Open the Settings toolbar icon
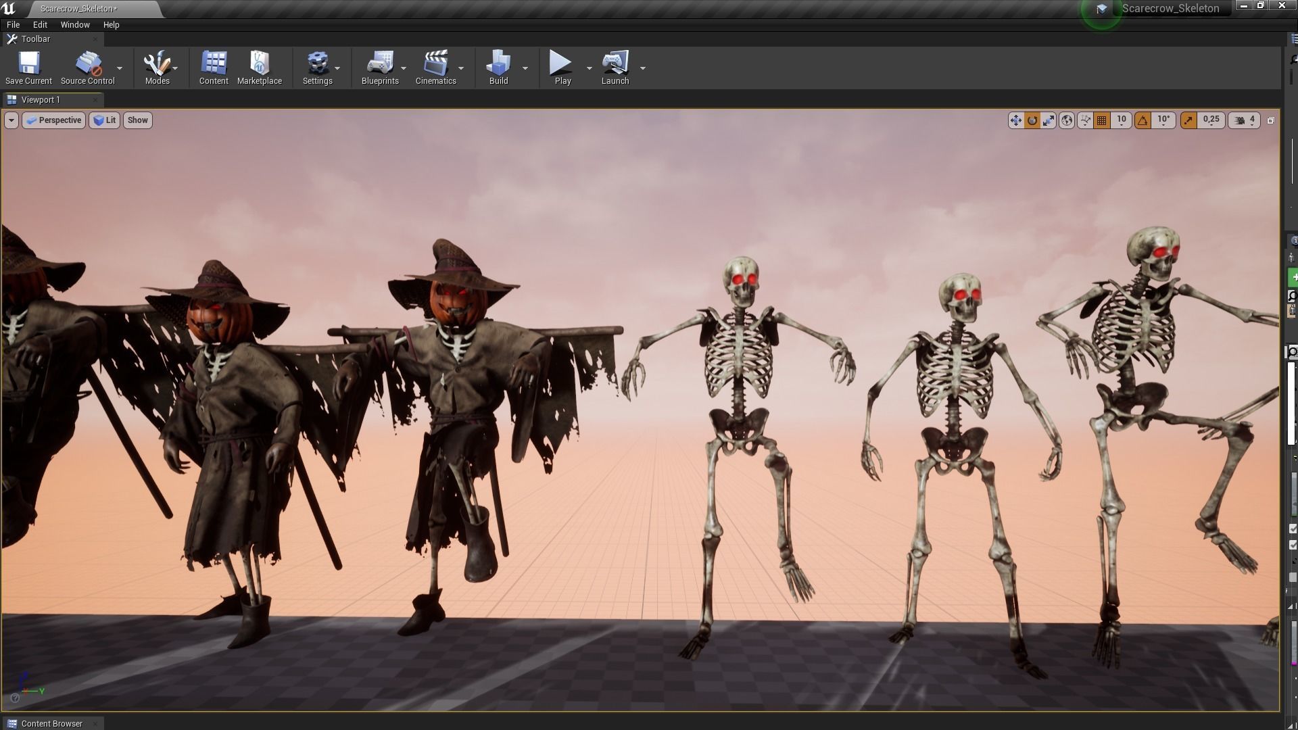 [x=317, y=64]
